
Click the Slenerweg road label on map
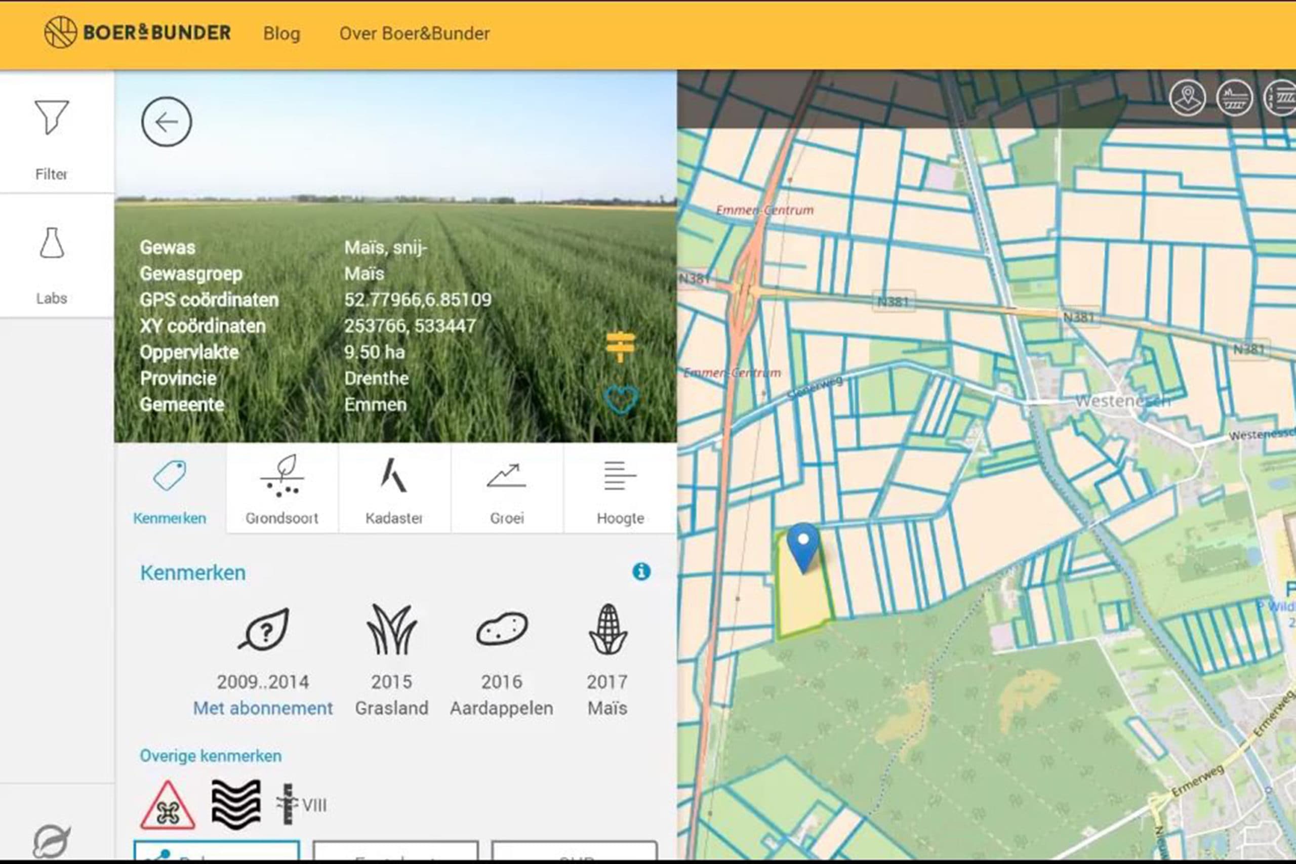[815, 388]
